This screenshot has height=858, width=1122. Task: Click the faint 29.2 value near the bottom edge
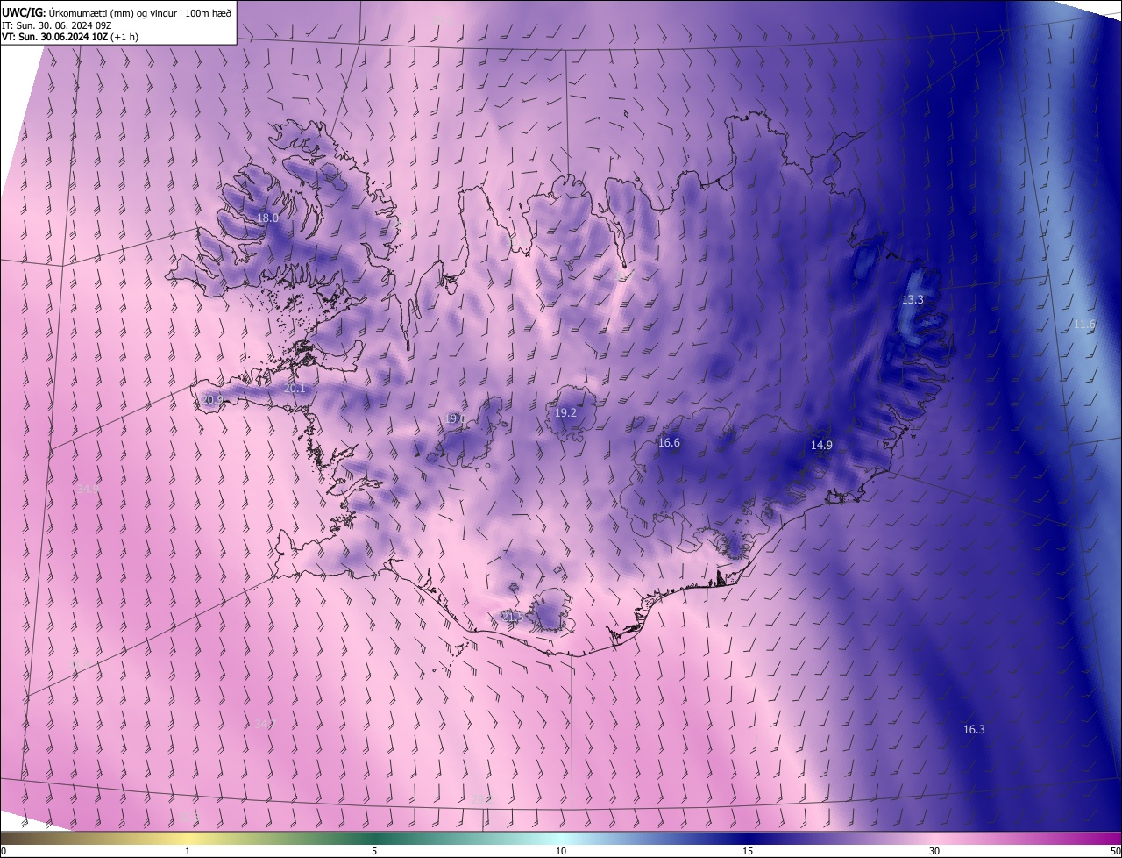click(x=481, y=798)
